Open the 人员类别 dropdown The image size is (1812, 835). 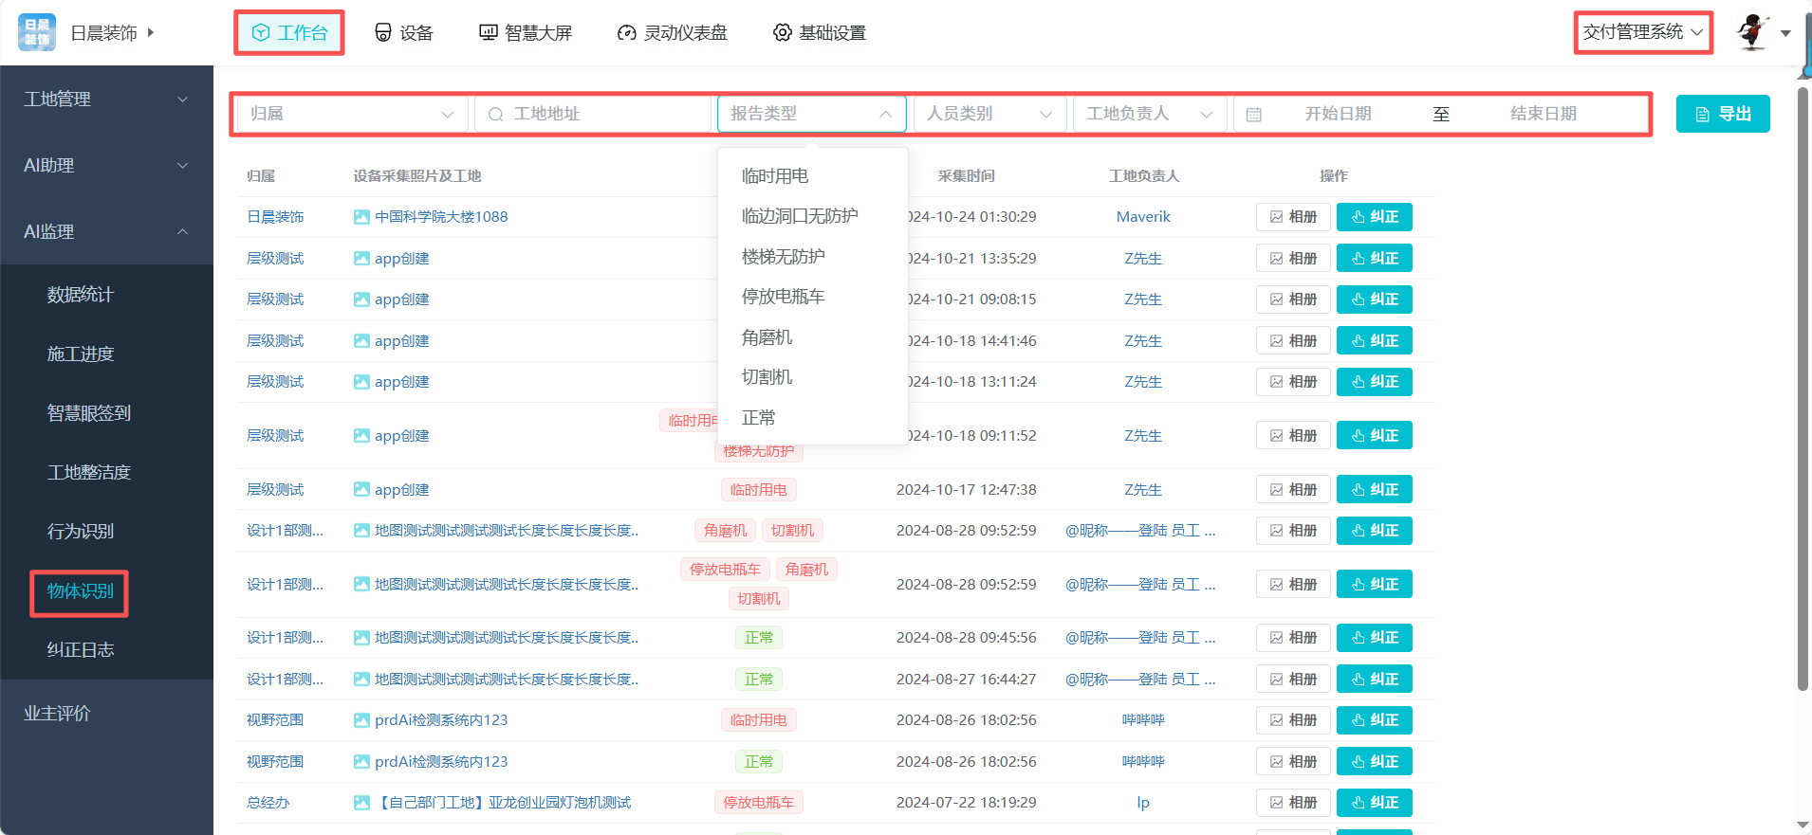(989, 114)
